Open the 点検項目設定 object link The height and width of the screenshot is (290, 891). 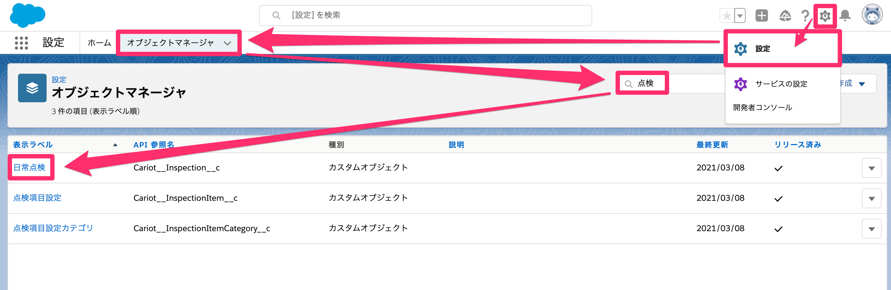pos(37,198)
